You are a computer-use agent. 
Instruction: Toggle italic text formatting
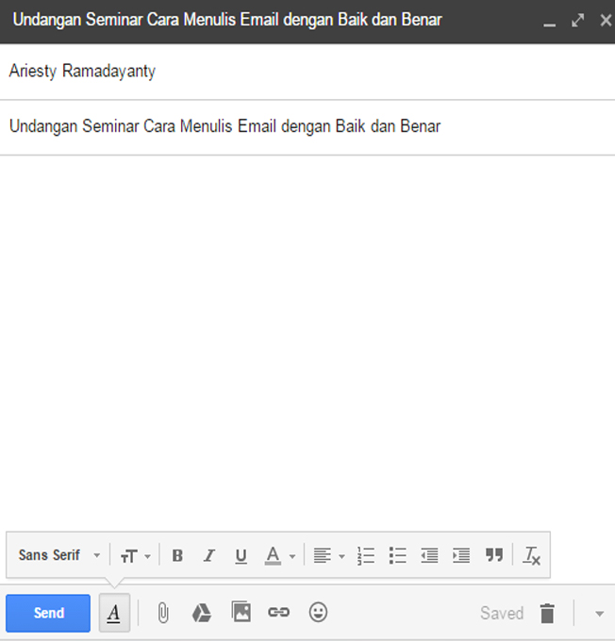click(209, 556)
